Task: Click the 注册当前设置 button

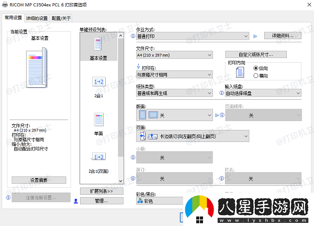Action: [x=41, y=197]
